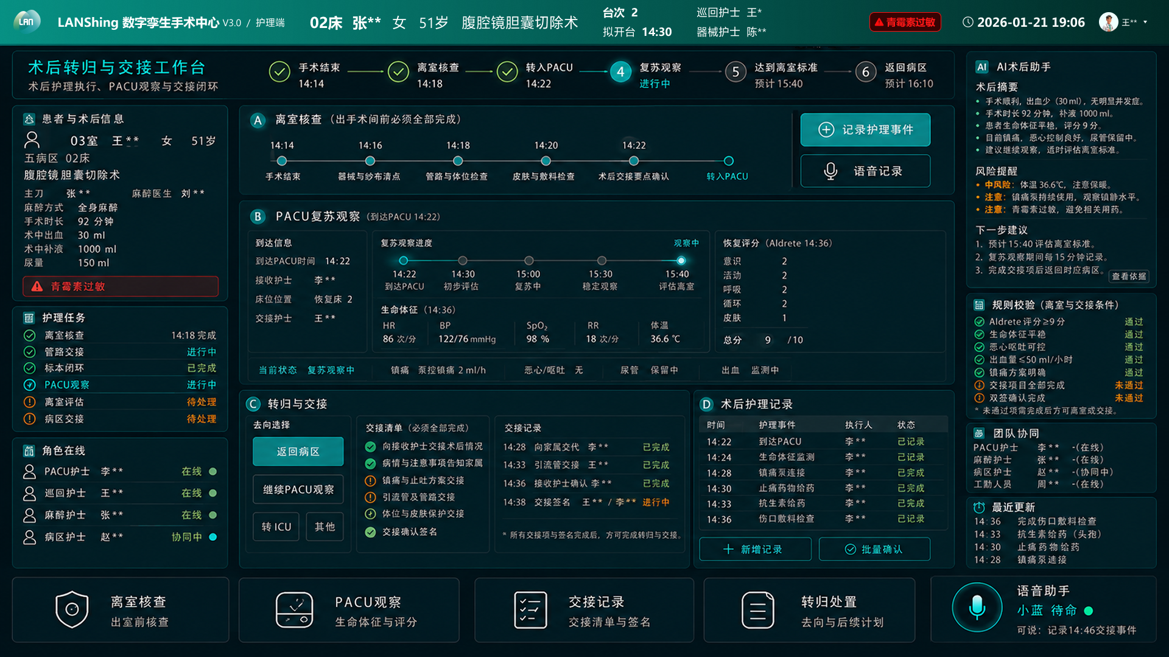Click the 角色在线 panel icon
The image size is (1169, 657).
tap(29, 451)
